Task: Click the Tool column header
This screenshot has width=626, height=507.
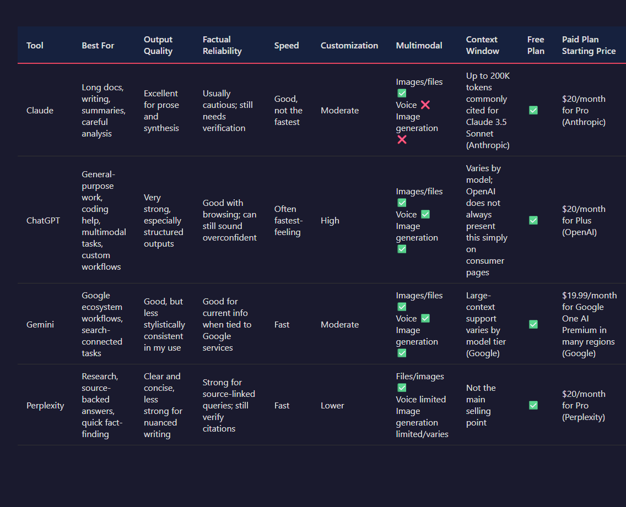Action: tap(35, 45)
